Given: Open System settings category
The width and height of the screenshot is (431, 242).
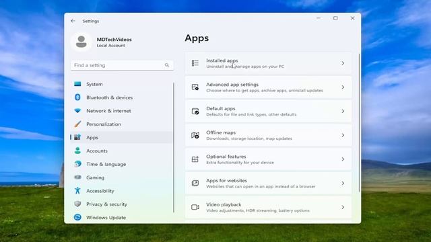Looking at the screenshot, I should point(122,84).
